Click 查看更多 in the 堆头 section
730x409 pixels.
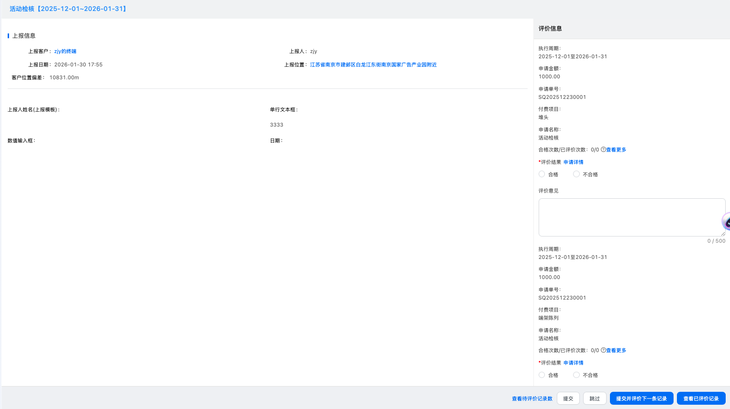click(616, 150)
